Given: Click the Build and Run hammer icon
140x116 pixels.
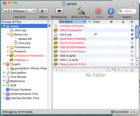Looking at the screenshot, I should [81, 11].
